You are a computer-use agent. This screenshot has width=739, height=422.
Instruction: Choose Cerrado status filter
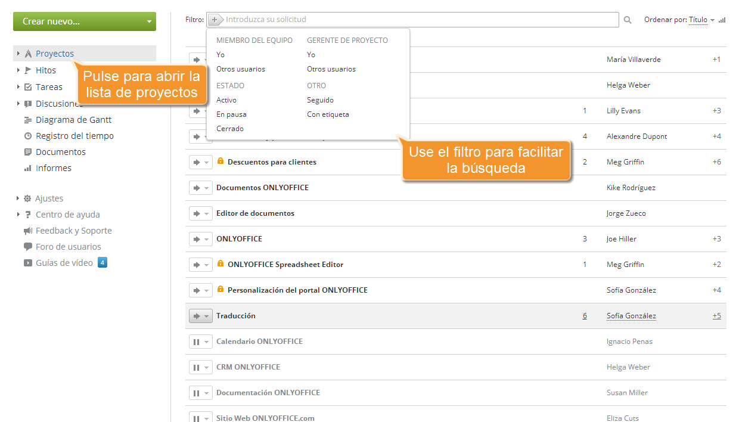click(230, 129)
